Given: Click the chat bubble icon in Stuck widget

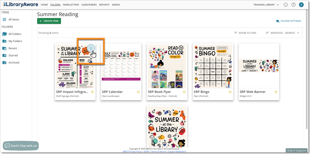Looking at the screenshot, I should [x=7, y=146].
